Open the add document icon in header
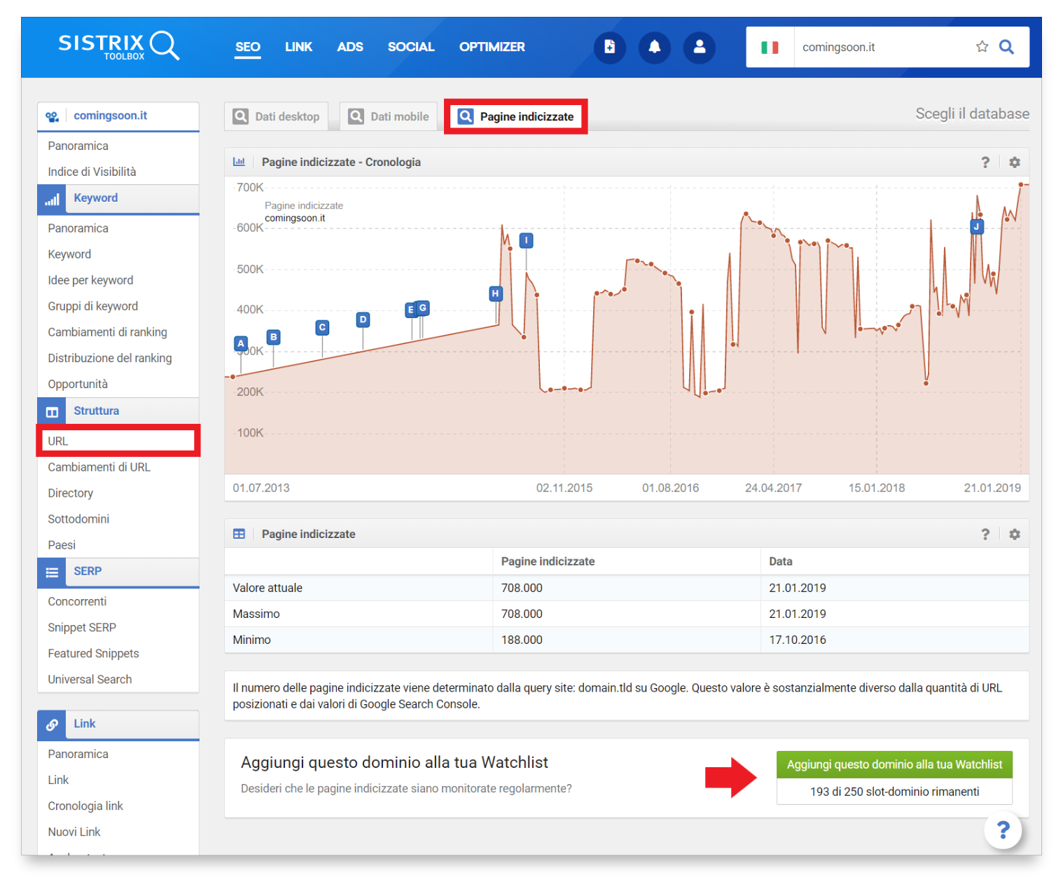 tap(609, 47)
